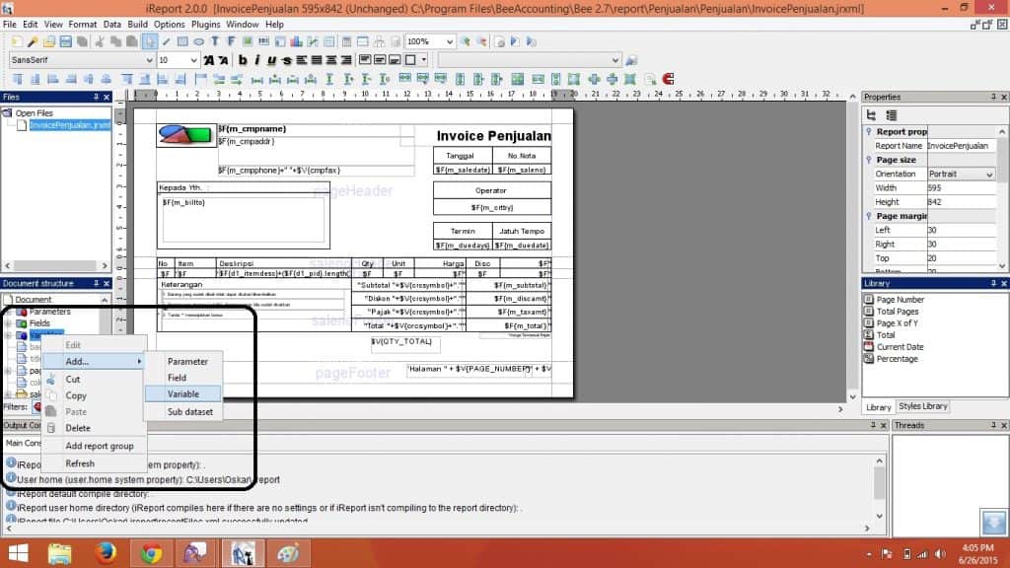Switch to the Styles Library tab
The width and height of the screenshot is (1010, 568).
click(x=922, y=406)
